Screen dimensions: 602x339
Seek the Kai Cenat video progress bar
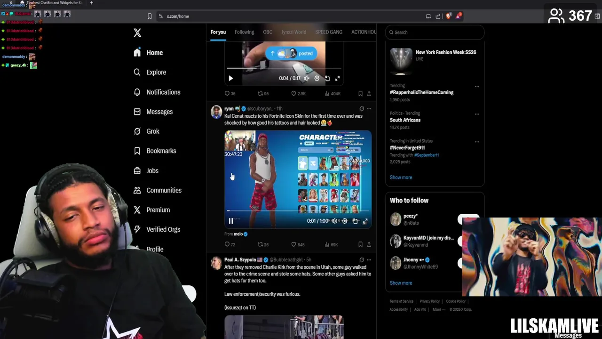tap(298, 211)
